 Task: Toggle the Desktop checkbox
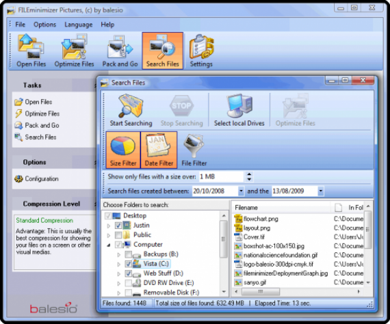click(x=108, y=215)
